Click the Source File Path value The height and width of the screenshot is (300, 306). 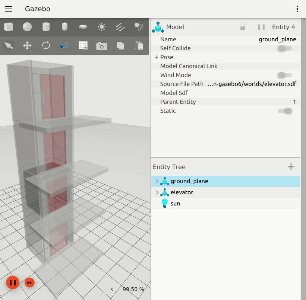pyautogui.click(x=252, y=84)
